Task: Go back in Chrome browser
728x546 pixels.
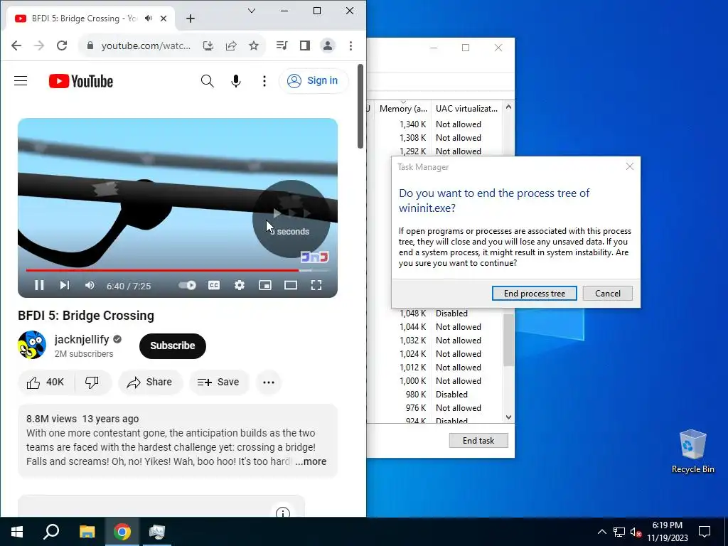Action: 16,45
